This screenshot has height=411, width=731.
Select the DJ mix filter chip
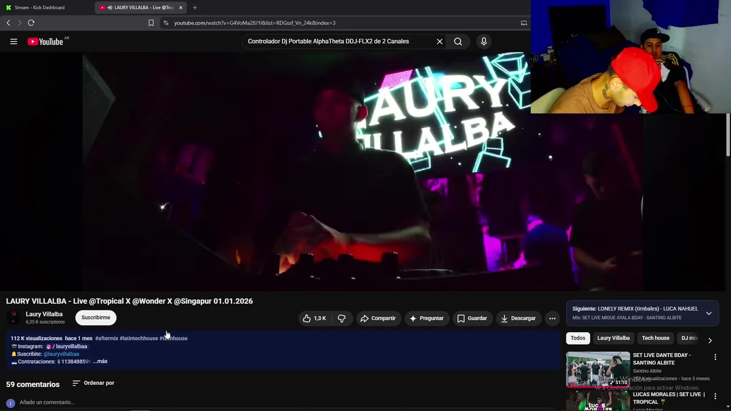pos(690,338)
